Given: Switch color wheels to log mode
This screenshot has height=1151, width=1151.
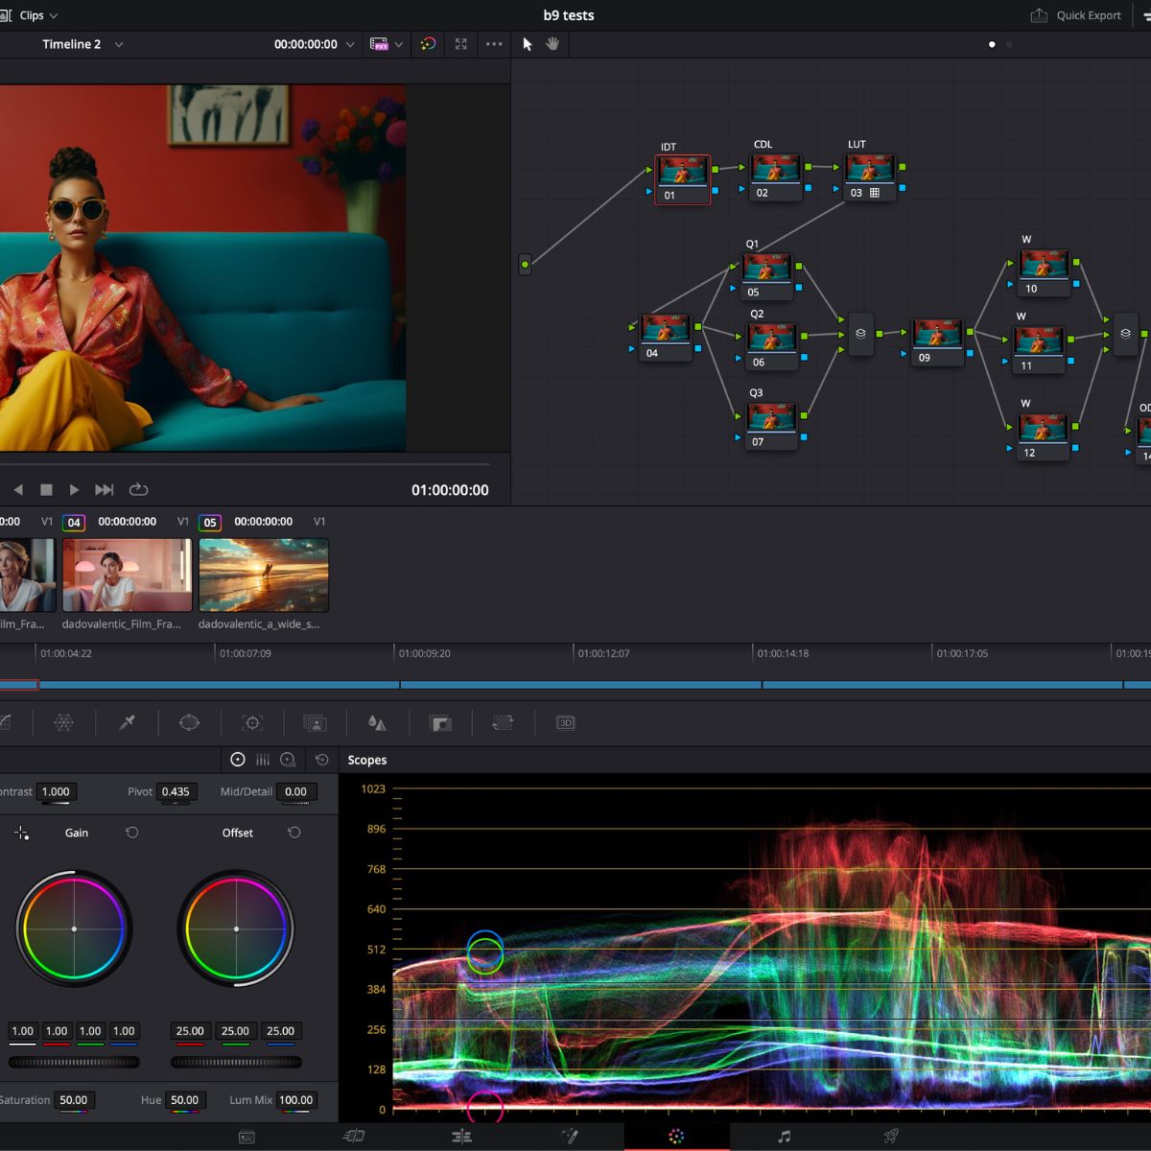Looking at the screenshot, I should pos(288,760).
